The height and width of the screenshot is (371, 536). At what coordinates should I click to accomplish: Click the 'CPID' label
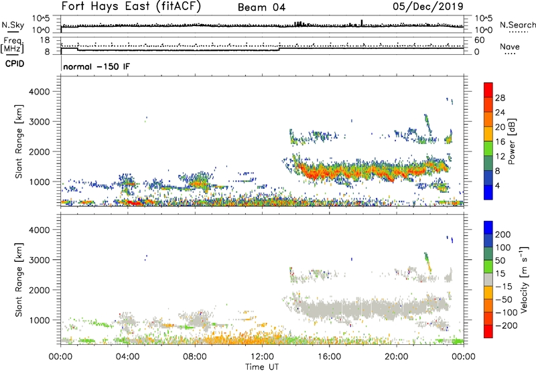[15, 64]
